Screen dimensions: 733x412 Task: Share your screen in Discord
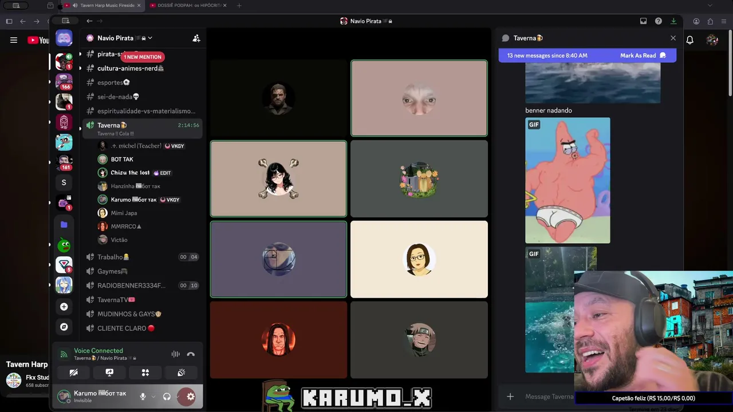[x=109, y=373]
